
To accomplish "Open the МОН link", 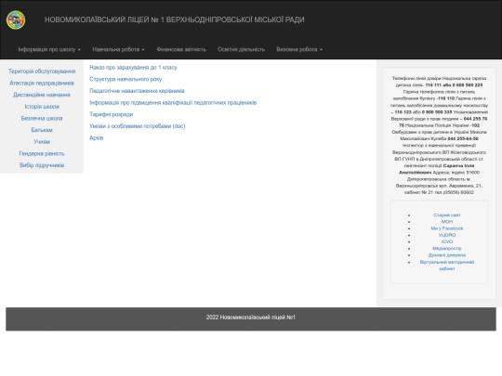I will (447, 222).
